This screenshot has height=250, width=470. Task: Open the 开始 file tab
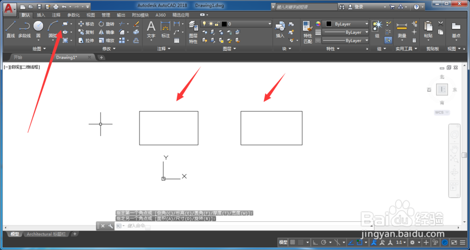click(x=18, y=57)
